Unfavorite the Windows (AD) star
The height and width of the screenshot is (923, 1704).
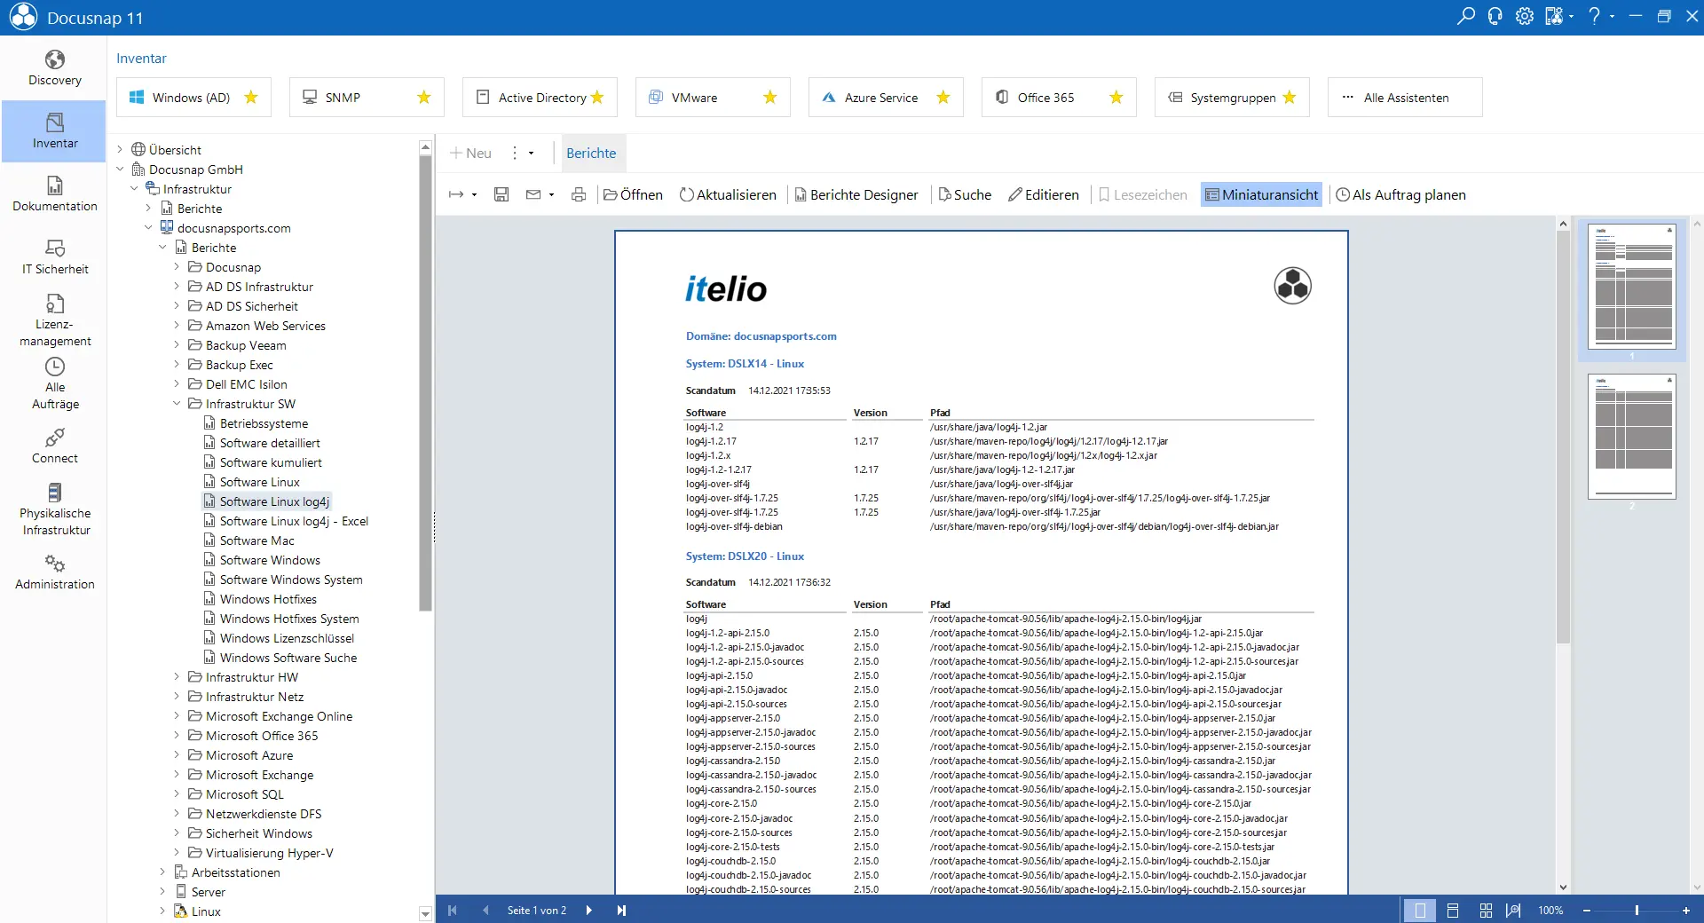pos(251,98)
